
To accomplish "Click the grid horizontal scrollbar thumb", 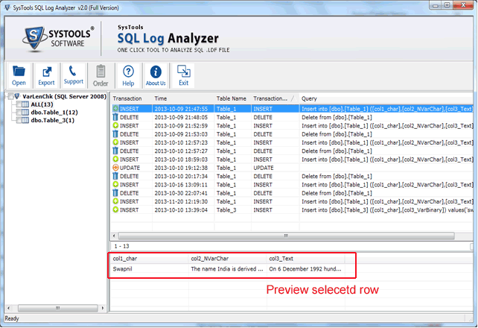I will pyautogui.click(x=286, y=236).
